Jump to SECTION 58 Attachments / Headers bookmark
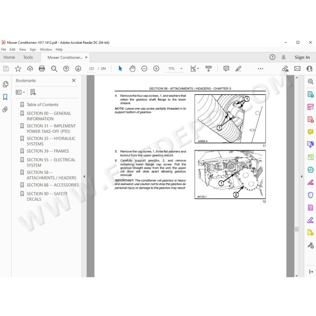The height and width of the screenshot is (316, 316). [51, 175]
